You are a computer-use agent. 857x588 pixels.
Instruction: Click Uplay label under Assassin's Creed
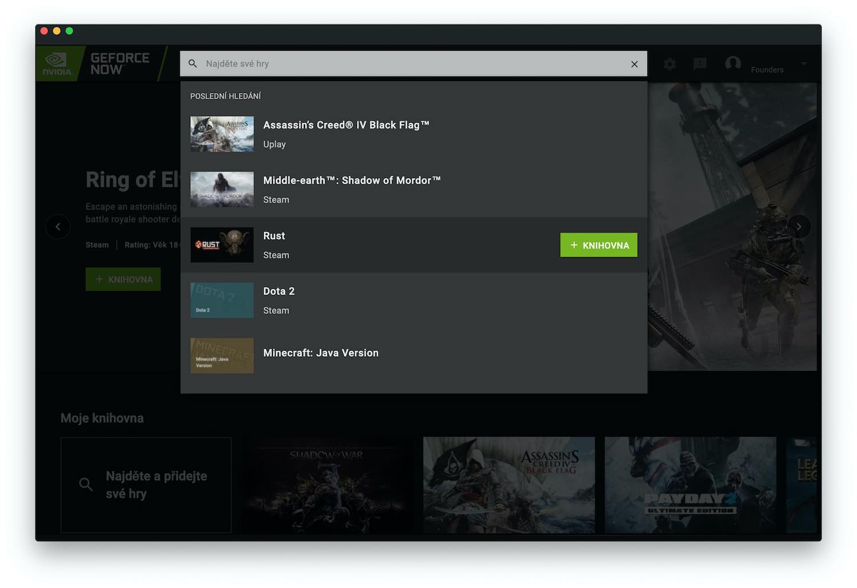[274, 144]
